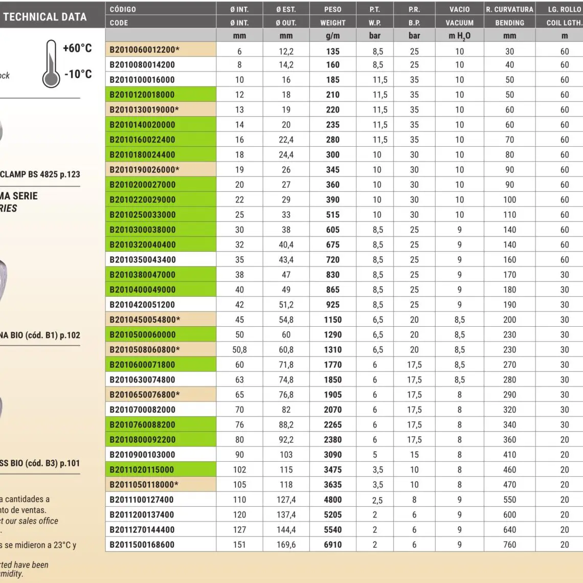Select beige code cell B2010060012200*
The height and width of the screenshot is (583, 583).
click(144, 50)
